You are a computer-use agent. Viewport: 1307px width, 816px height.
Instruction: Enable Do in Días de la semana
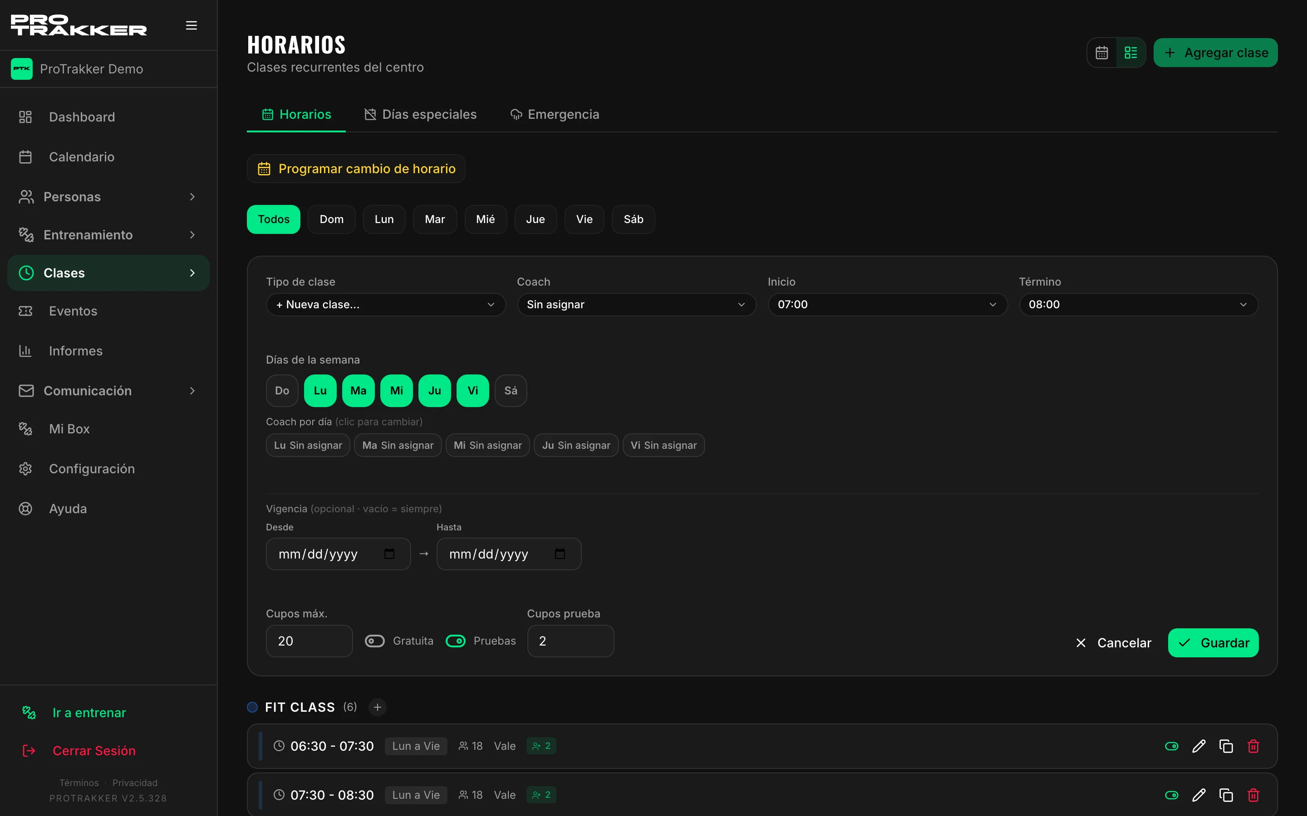pos(282,390)
